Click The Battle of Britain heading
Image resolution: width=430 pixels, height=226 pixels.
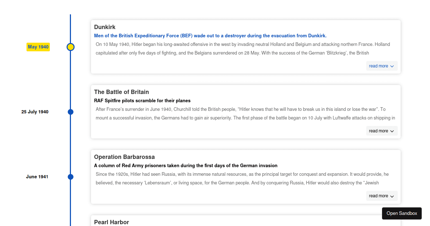click(121, 92)
